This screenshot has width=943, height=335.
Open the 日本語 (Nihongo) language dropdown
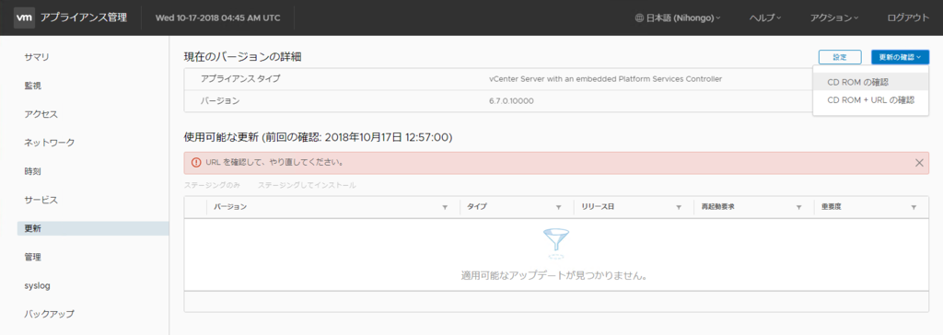click(678, 18)
